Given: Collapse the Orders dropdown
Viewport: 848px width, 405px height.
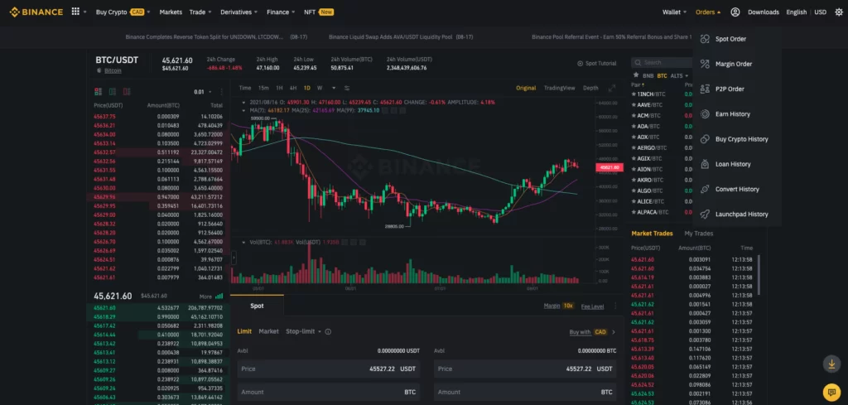Looking at the screenshot, I should [x=708, y=12].
